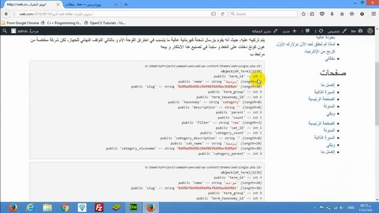Reload the page with the refresh icon
The image size is (379, 213).
(223, 14)
